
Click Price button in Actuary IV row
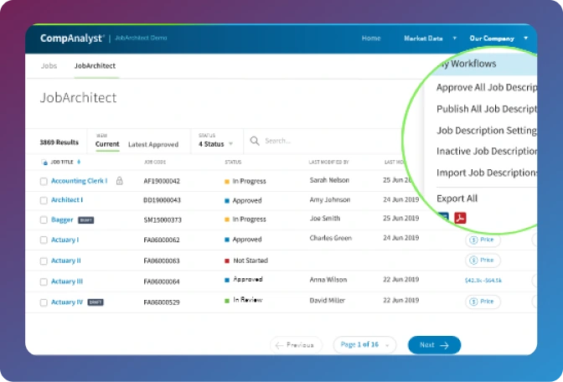coord(483,302)
